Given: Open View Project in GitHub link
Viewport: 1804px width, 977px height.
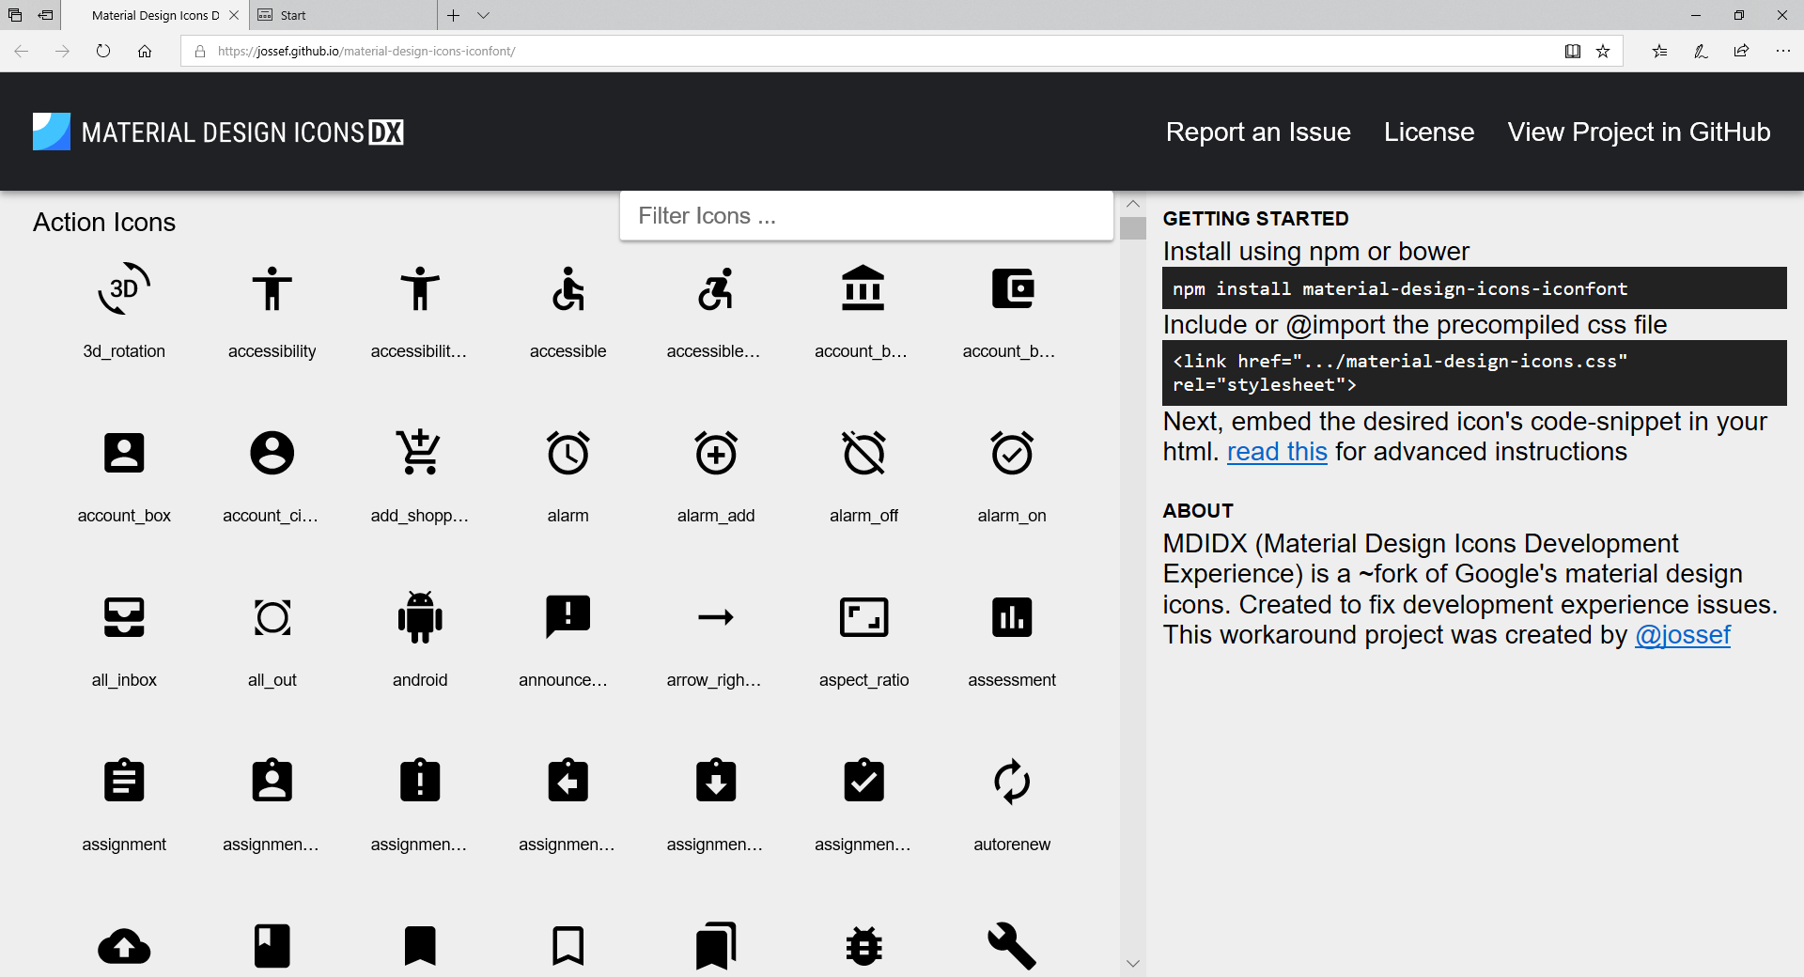Looking at the screenshot, I should pos(1639,132).
